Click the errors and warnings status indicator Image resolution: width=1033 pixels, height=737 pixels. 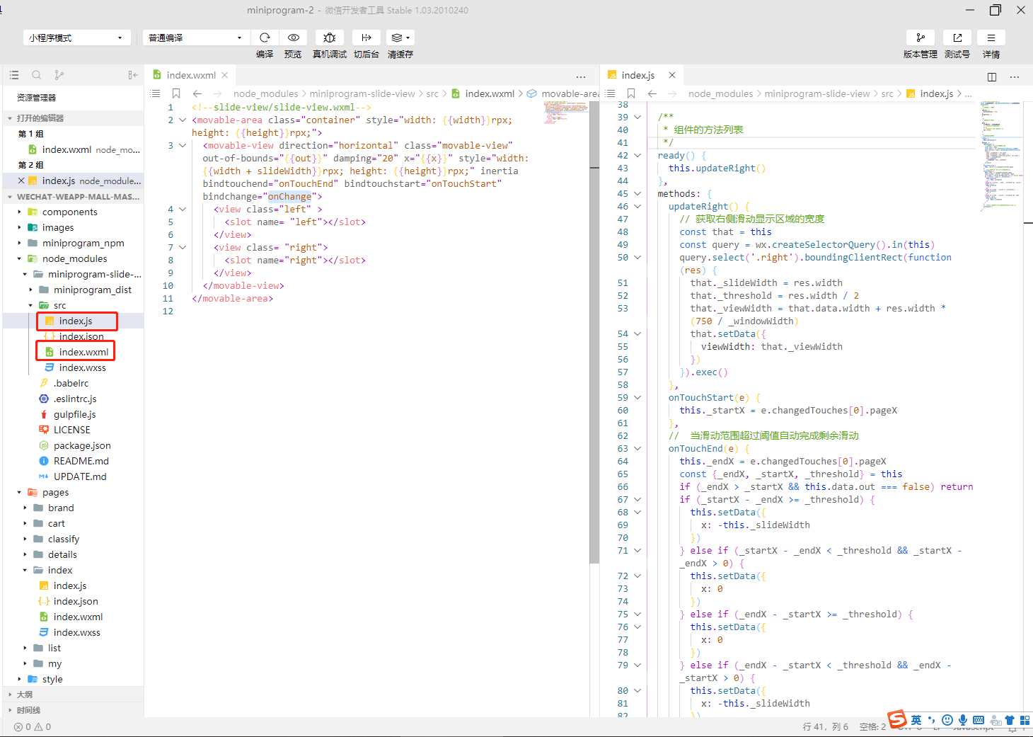pos(33,726)
